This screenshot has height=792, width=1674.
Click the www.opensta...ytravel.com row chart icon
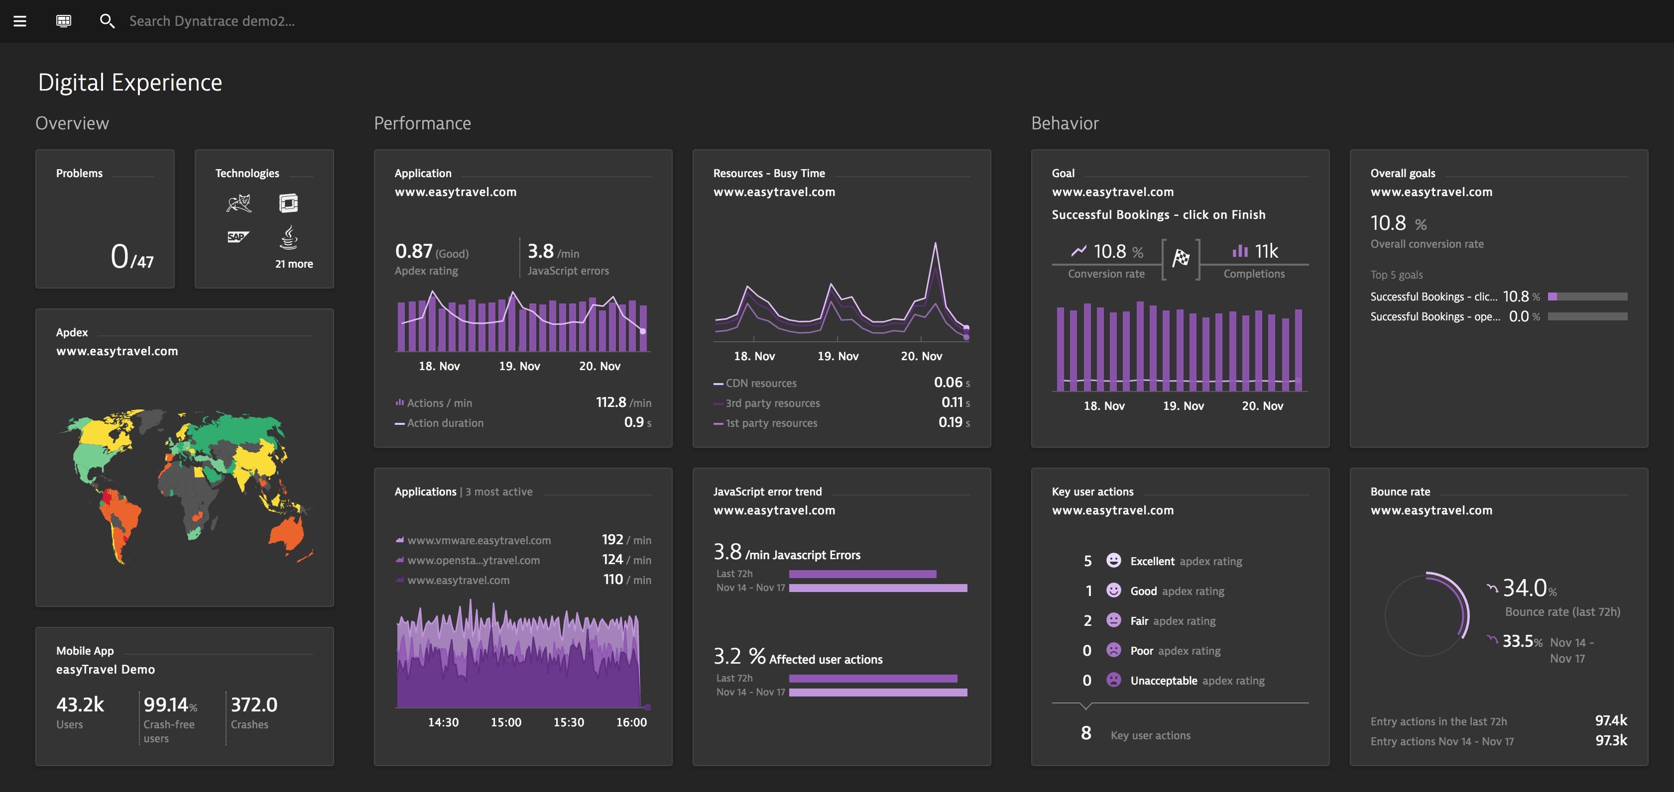[400, 560]
